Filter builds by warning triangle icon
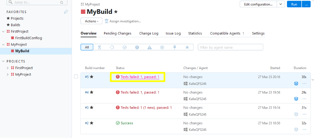The width and height of the screenshot is (314, 138). [149, 47]
